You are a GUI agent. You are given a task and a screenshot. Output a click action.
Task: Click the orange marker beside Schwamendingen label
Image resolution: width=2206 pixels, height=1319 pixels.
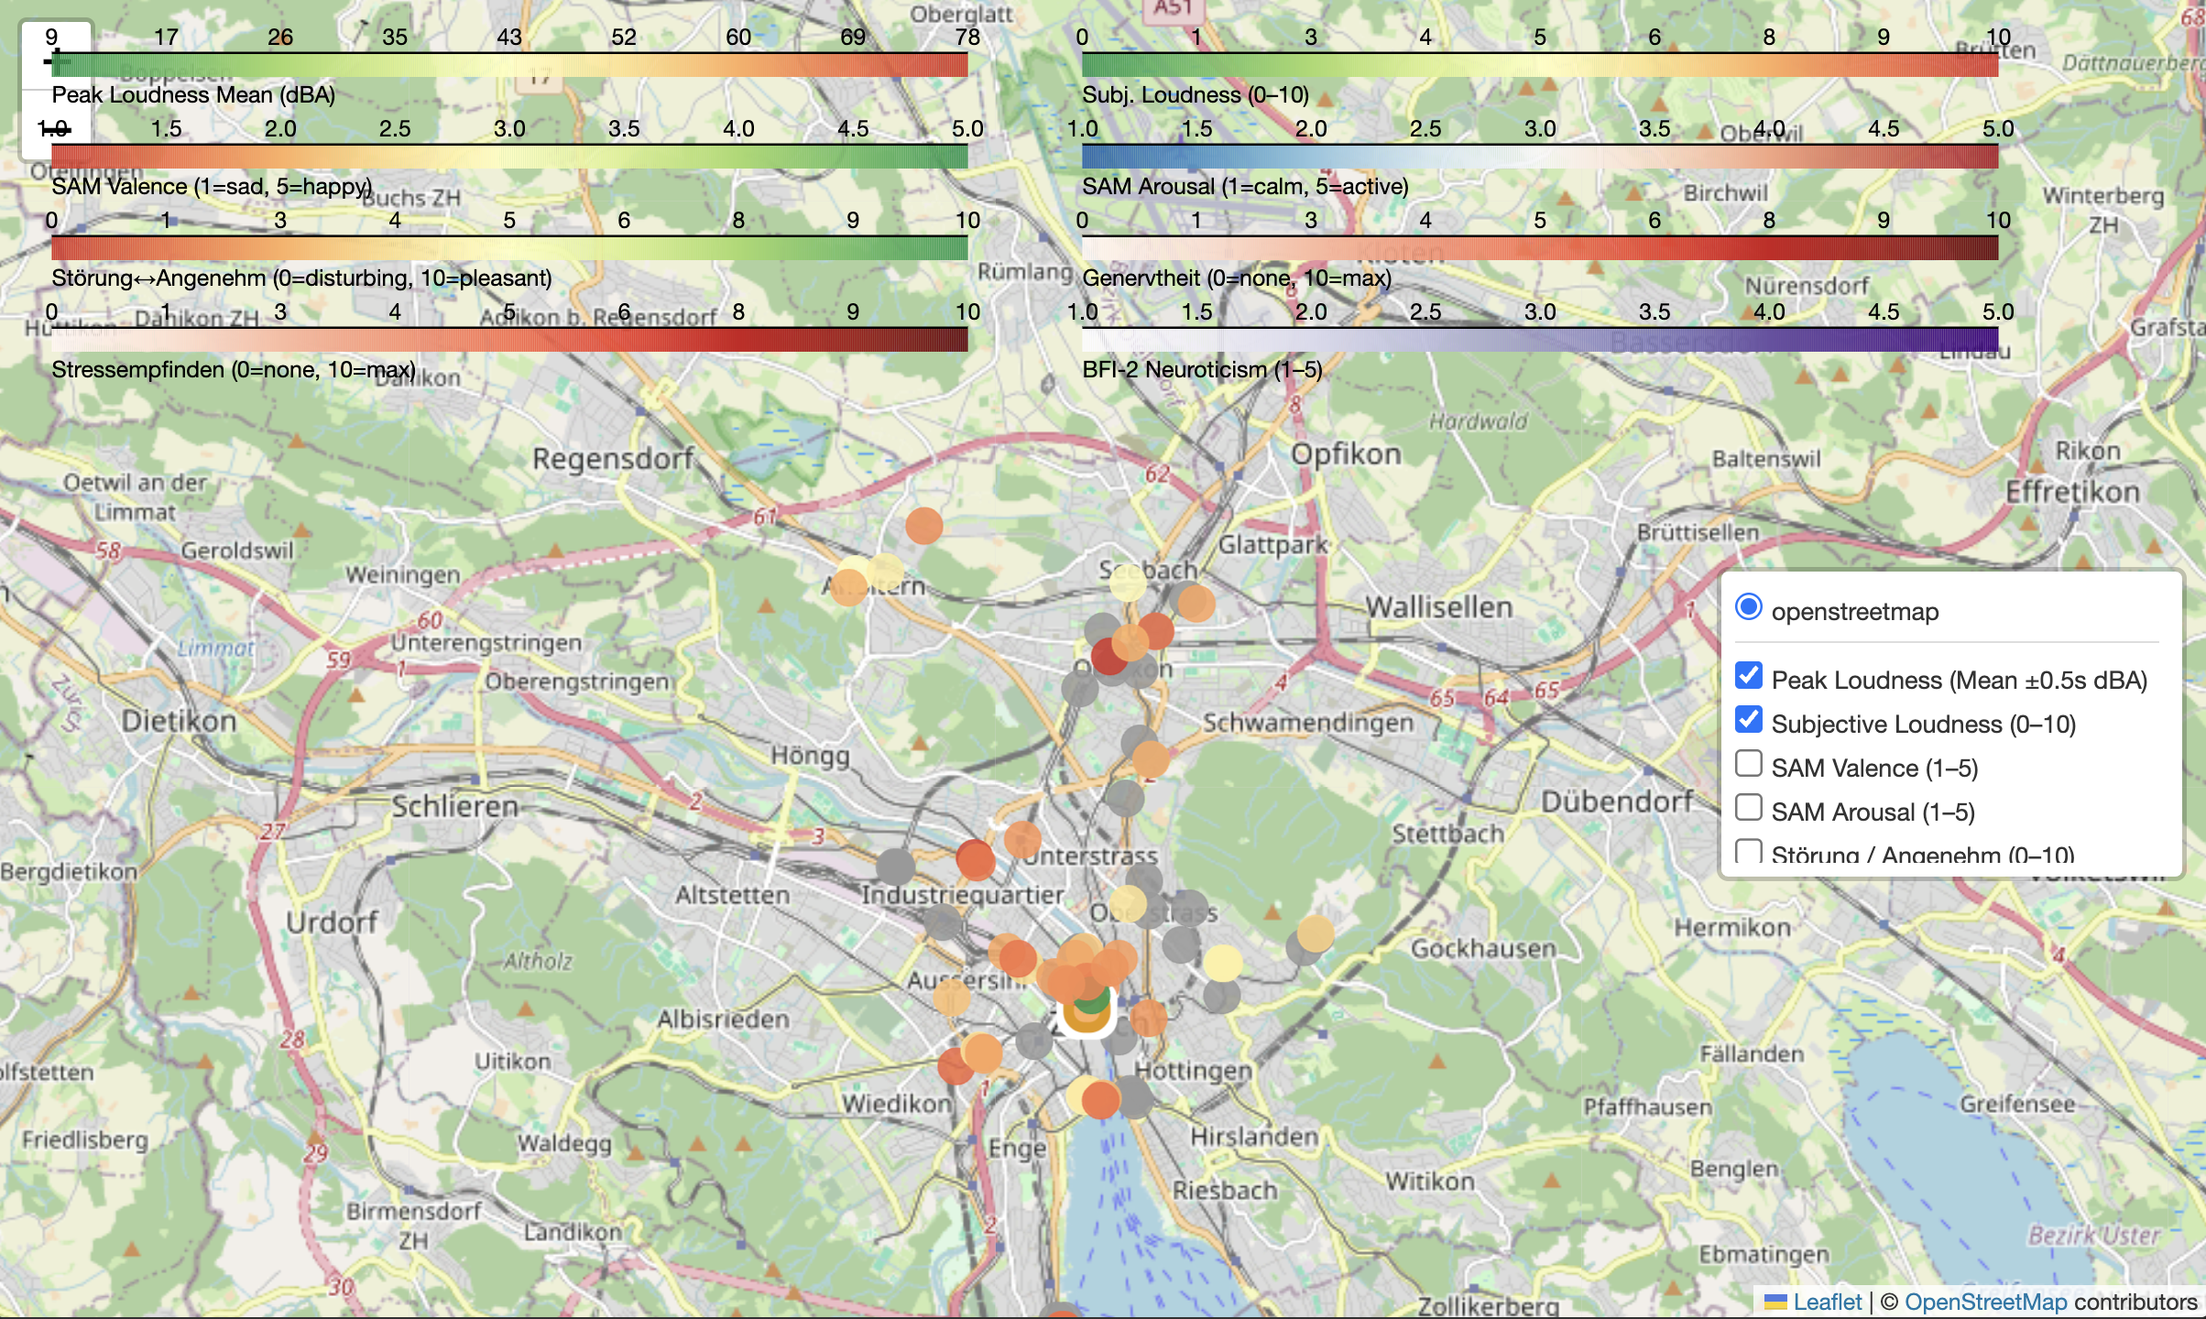click(1151, 758)
